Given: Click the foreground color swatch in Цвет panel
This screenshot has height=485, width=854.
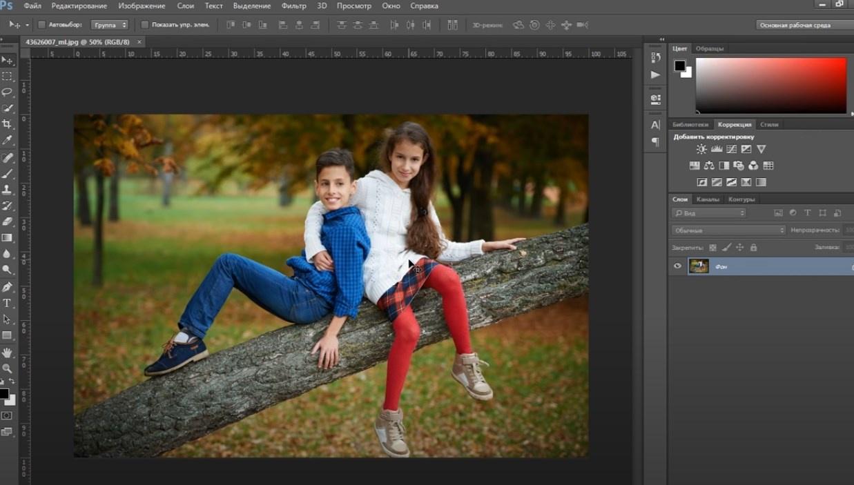Looking at the screenshot, I should 679,66.
